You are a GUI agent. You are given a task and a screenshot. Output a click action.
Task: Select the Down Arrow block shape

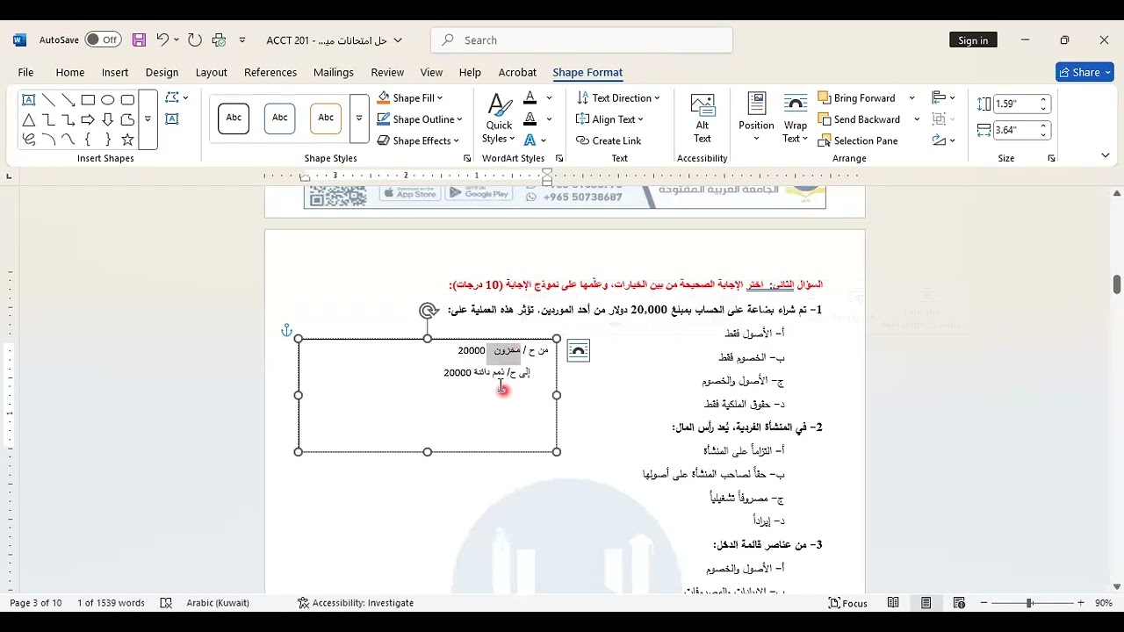[x=108, y=120]
